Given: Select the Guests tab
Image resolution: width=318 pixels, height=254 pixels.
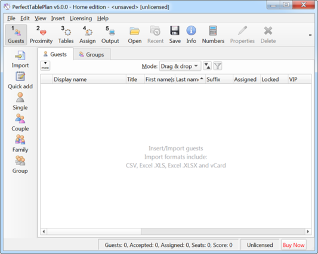Looking at the screenshot, I should tap(55, 54).
